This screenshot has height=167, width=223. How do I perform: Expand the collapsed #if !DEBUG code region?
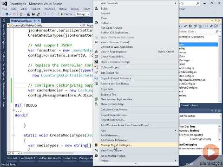tap(13, 110)
